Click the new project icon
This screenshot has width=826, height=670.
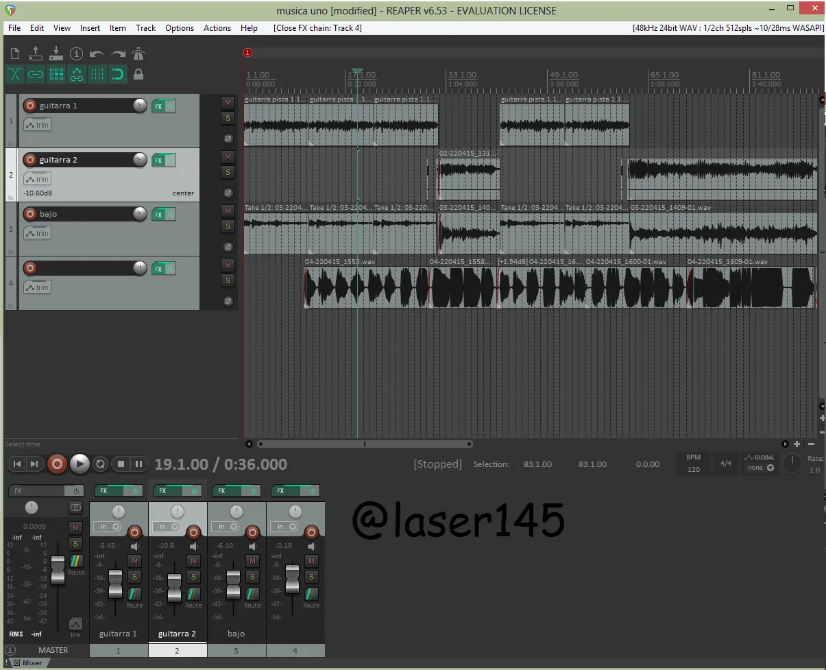click(15, 53)
